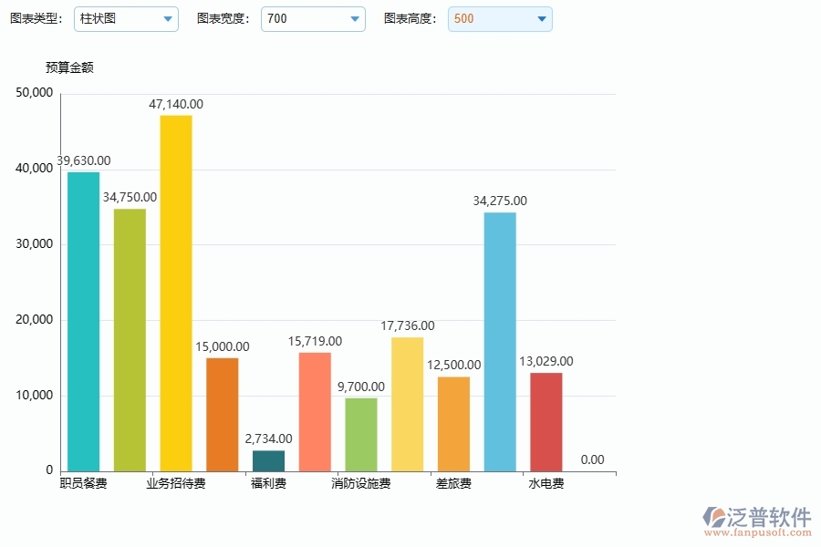Click the yellow bar labeled 47,140.00
This screenshot has width=821, height=547.
pos(176,292)
